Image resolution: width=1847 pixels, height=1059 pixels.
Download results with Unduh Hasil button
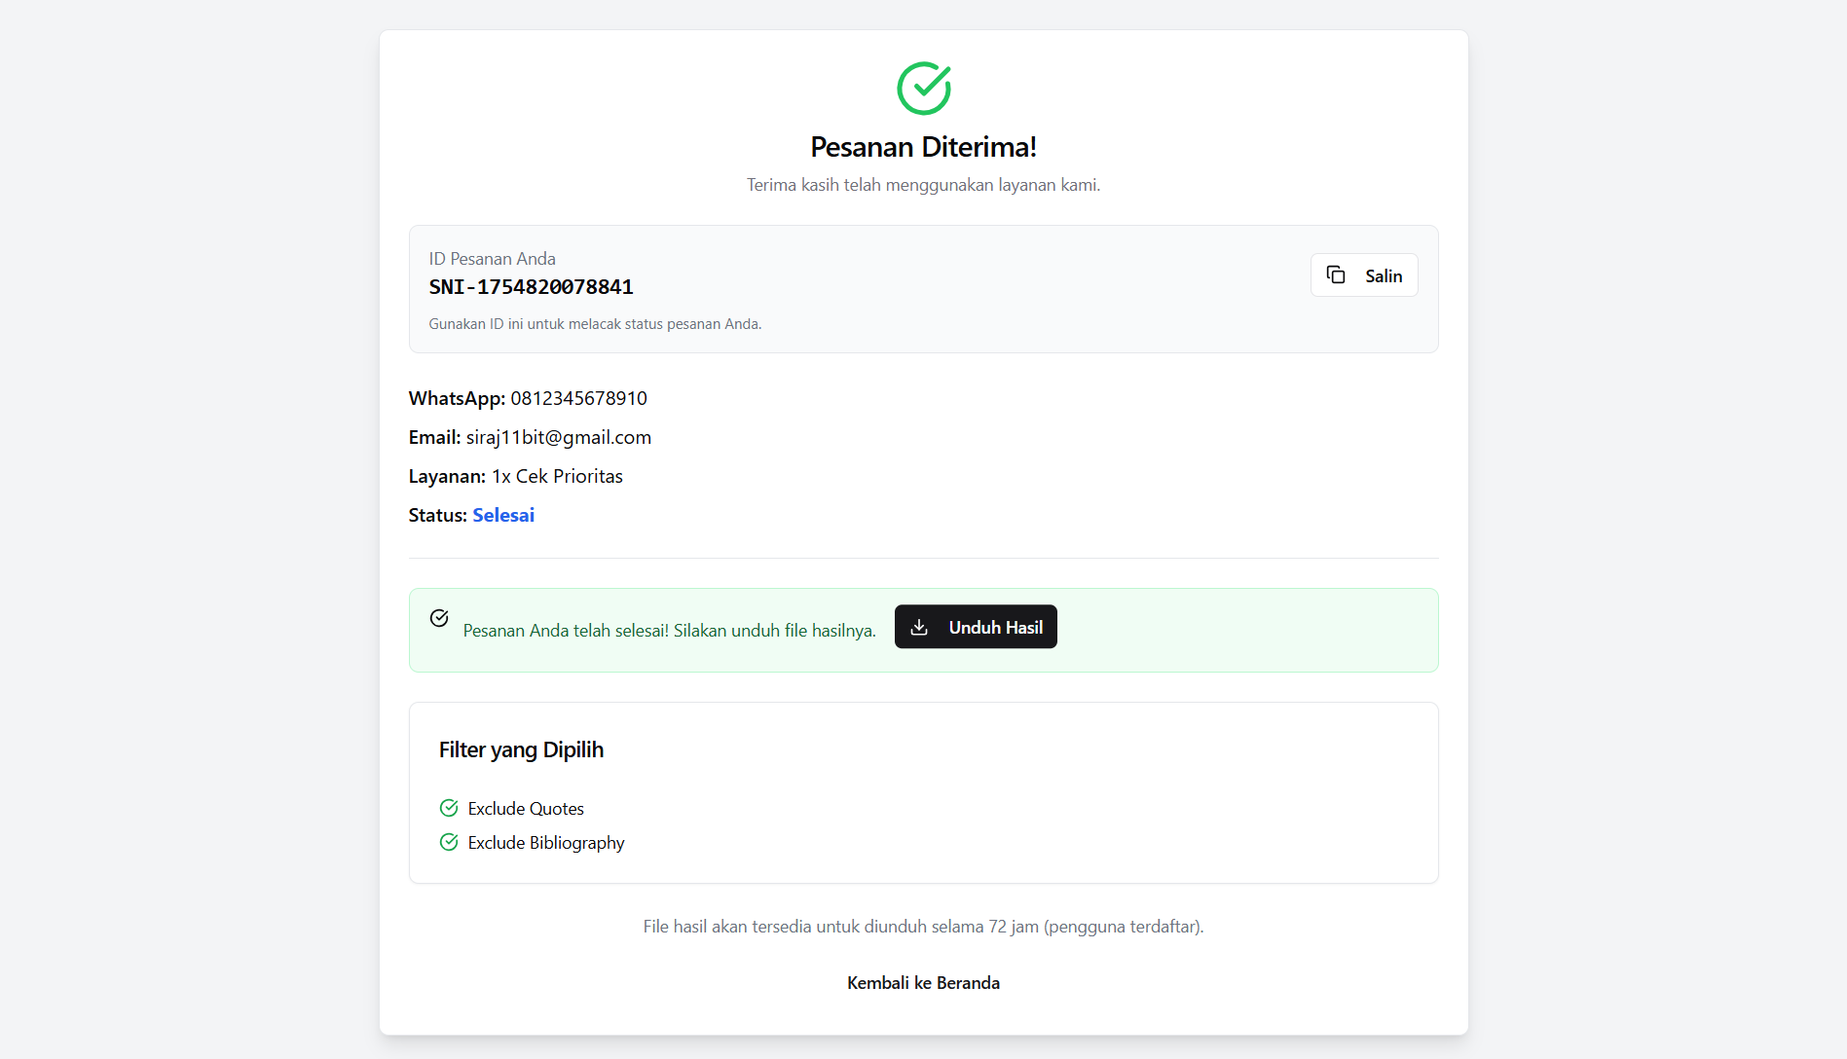pos(976,628)
